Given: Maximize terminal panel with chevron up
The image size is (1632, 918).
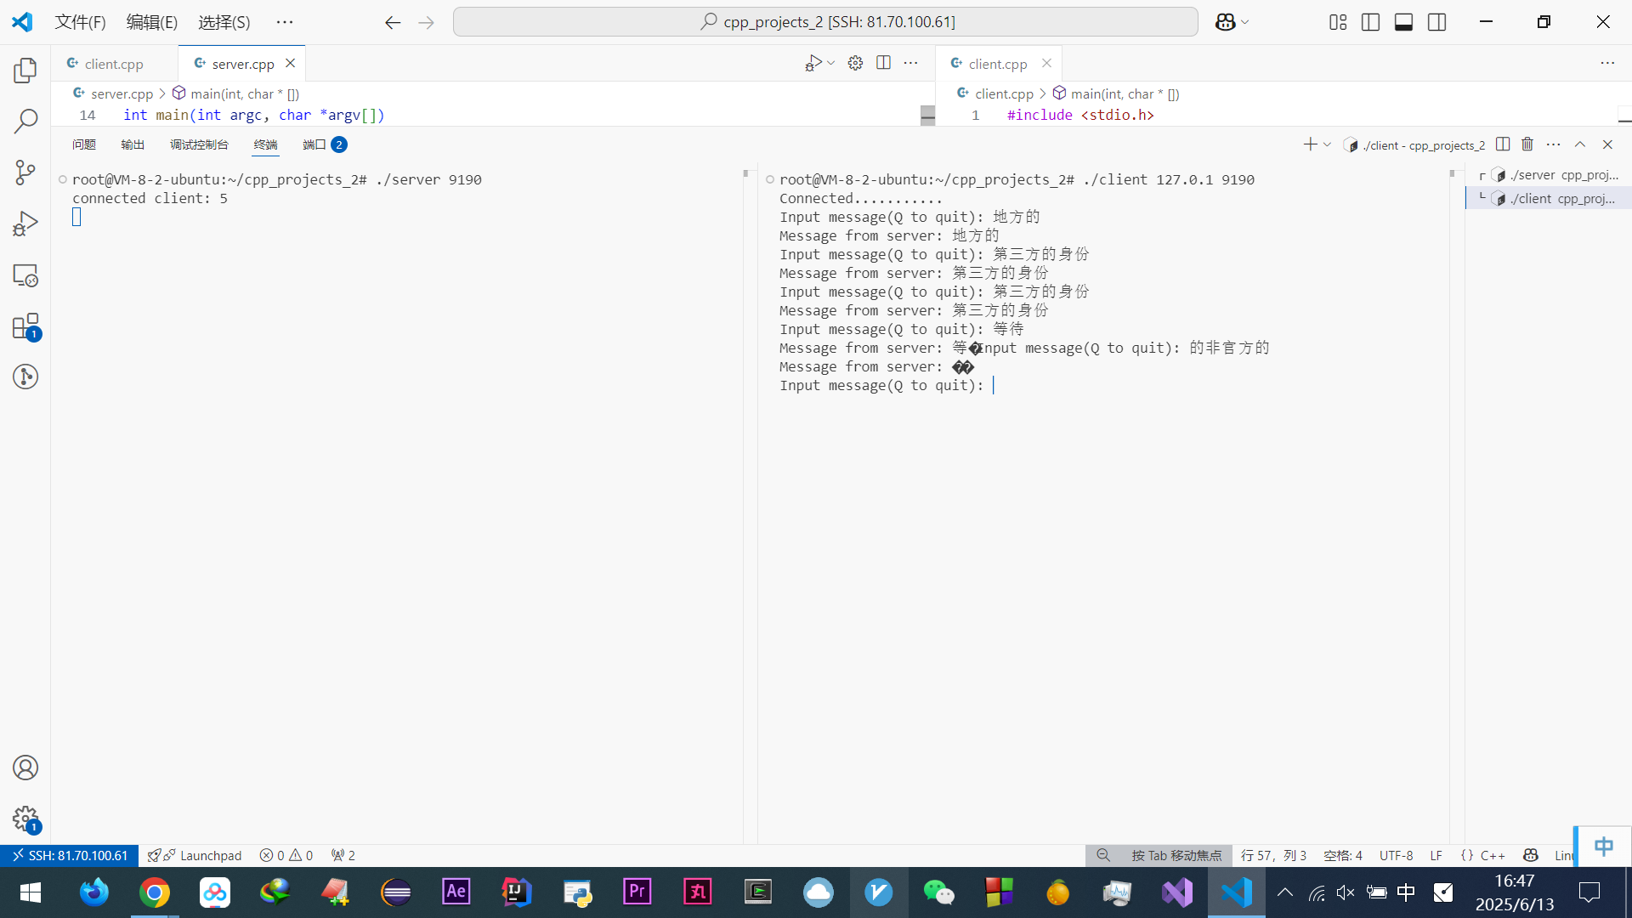Looking at the screenshot, I should pyautogui.click(x=1580, y=144).
